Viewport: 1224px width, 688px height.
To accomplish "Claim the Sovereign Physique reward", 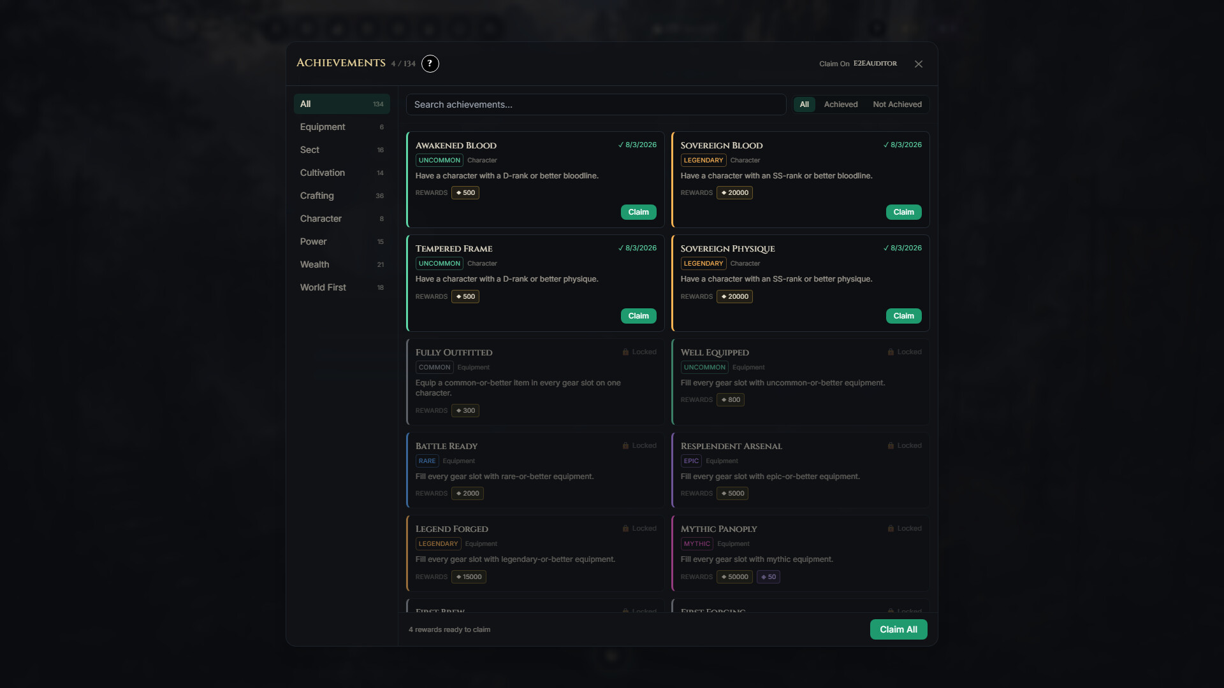I will (x=903, y=316).
